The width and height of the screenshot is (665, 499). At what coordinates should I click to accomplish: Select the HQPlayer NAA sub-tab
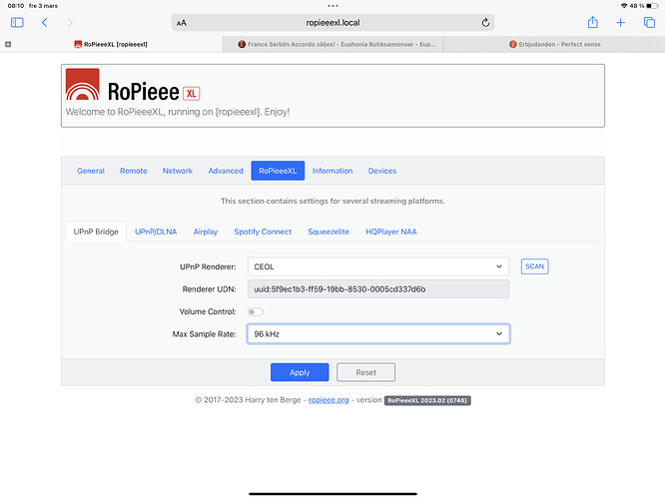[x=391, y=232]
